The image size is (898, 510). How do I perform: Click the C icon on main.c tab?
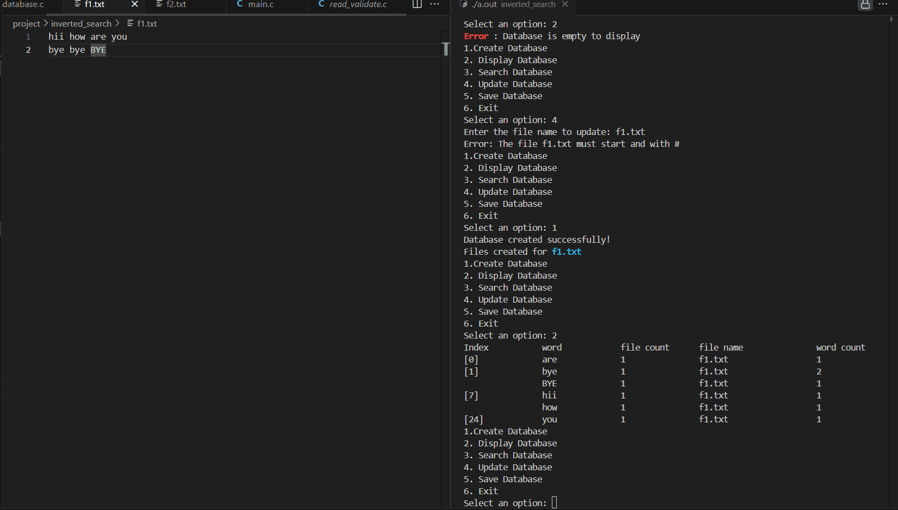(x=239, y=4)
